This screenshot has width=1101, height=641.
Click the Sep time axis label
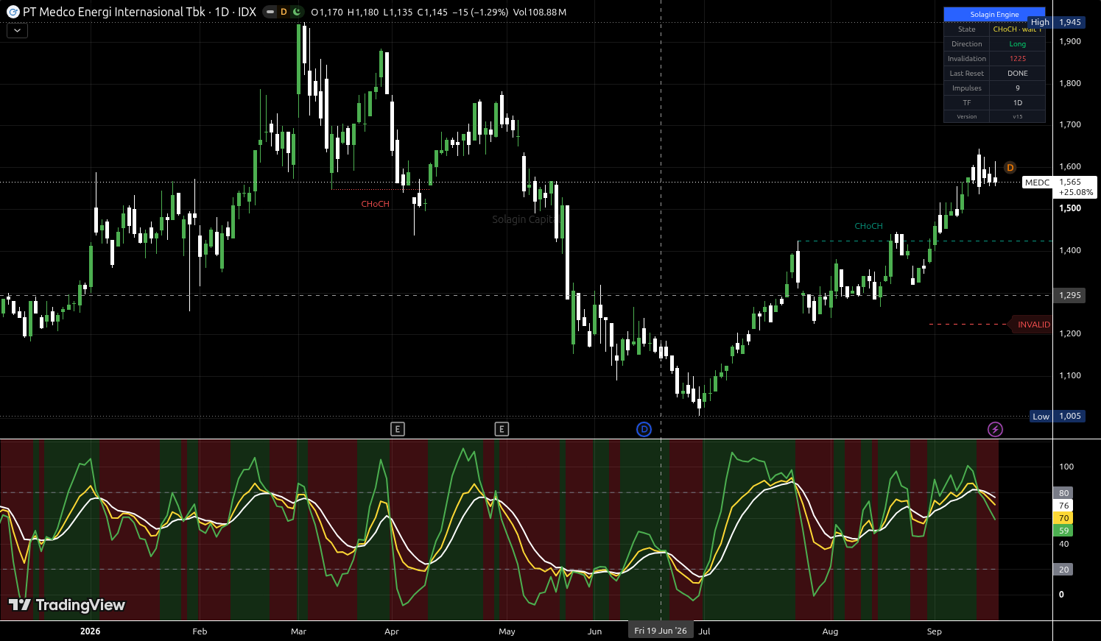point(934,631)
